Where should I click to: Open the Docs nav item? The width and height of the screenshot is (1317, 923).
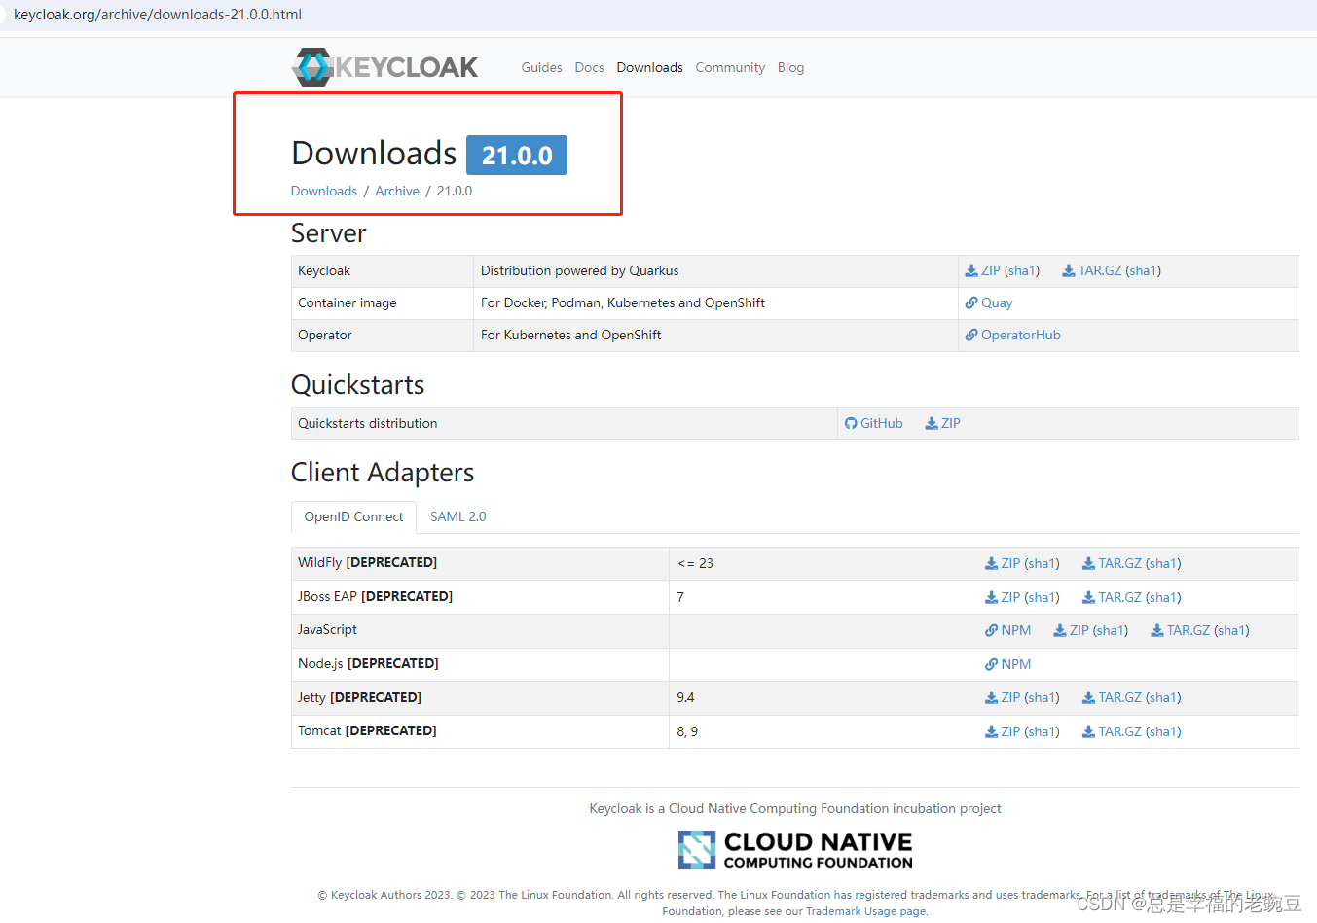pyautogui.click(x=589, y=67)
